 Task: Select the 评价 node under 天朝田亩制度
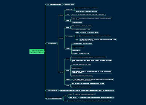(x=77, y=40)
